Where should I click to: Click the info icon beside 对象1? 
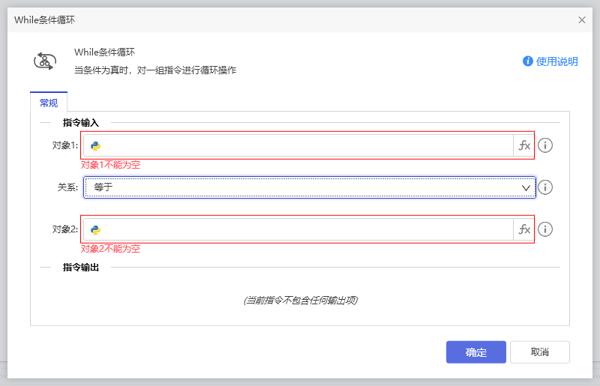(x=545, y=145)
